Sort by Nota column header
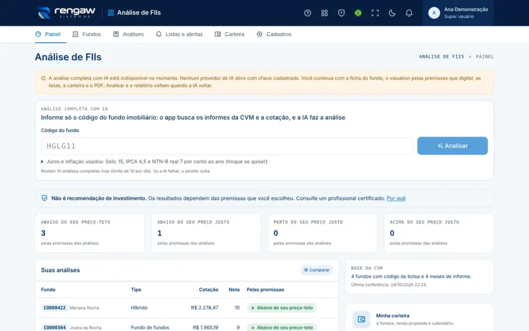529x331 pixels. point(234,290)
